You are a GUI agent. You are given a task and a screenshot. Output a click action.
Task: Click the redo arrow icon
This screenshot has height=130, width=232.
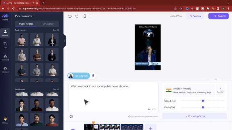76,16
